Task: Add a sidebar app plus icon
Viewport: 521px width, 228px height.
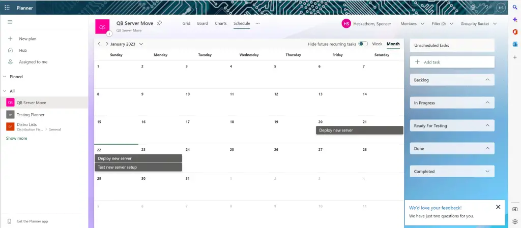Action: click(515, 57)
